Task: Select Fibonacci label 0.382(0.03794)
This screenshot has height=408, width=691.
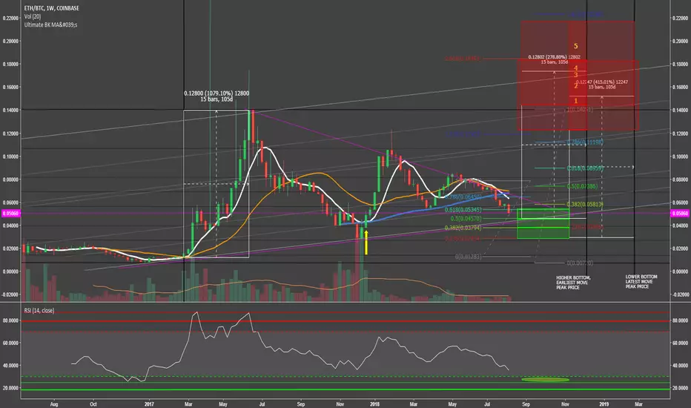Action: [x=463, y=228]
